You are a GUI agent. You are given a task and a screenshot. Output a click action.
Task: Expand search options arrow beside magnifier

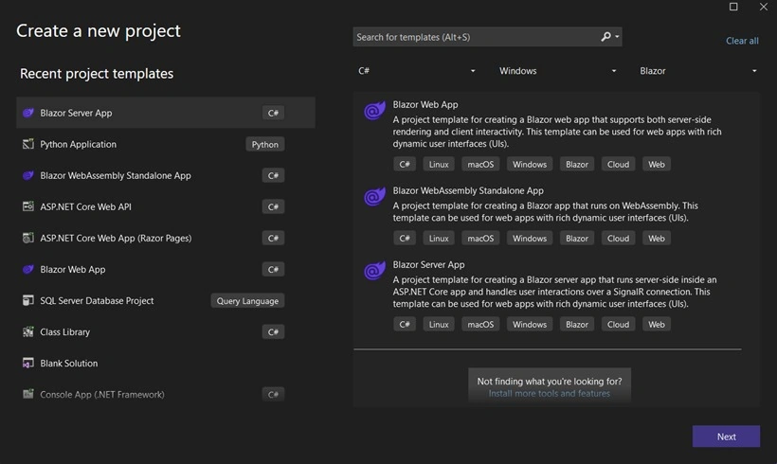click(617, 37)
